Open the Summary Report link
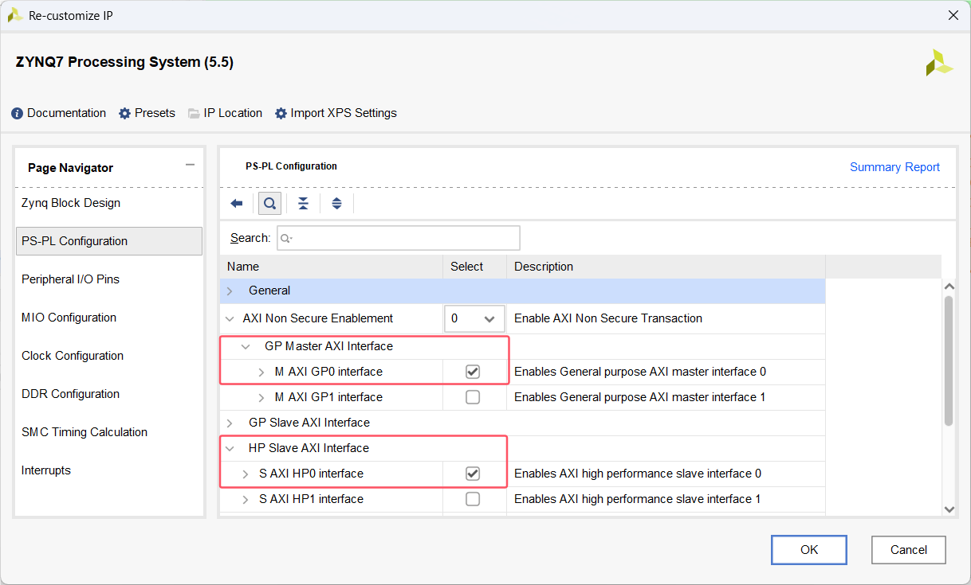971x585 pixels. (x=894, y=167)
